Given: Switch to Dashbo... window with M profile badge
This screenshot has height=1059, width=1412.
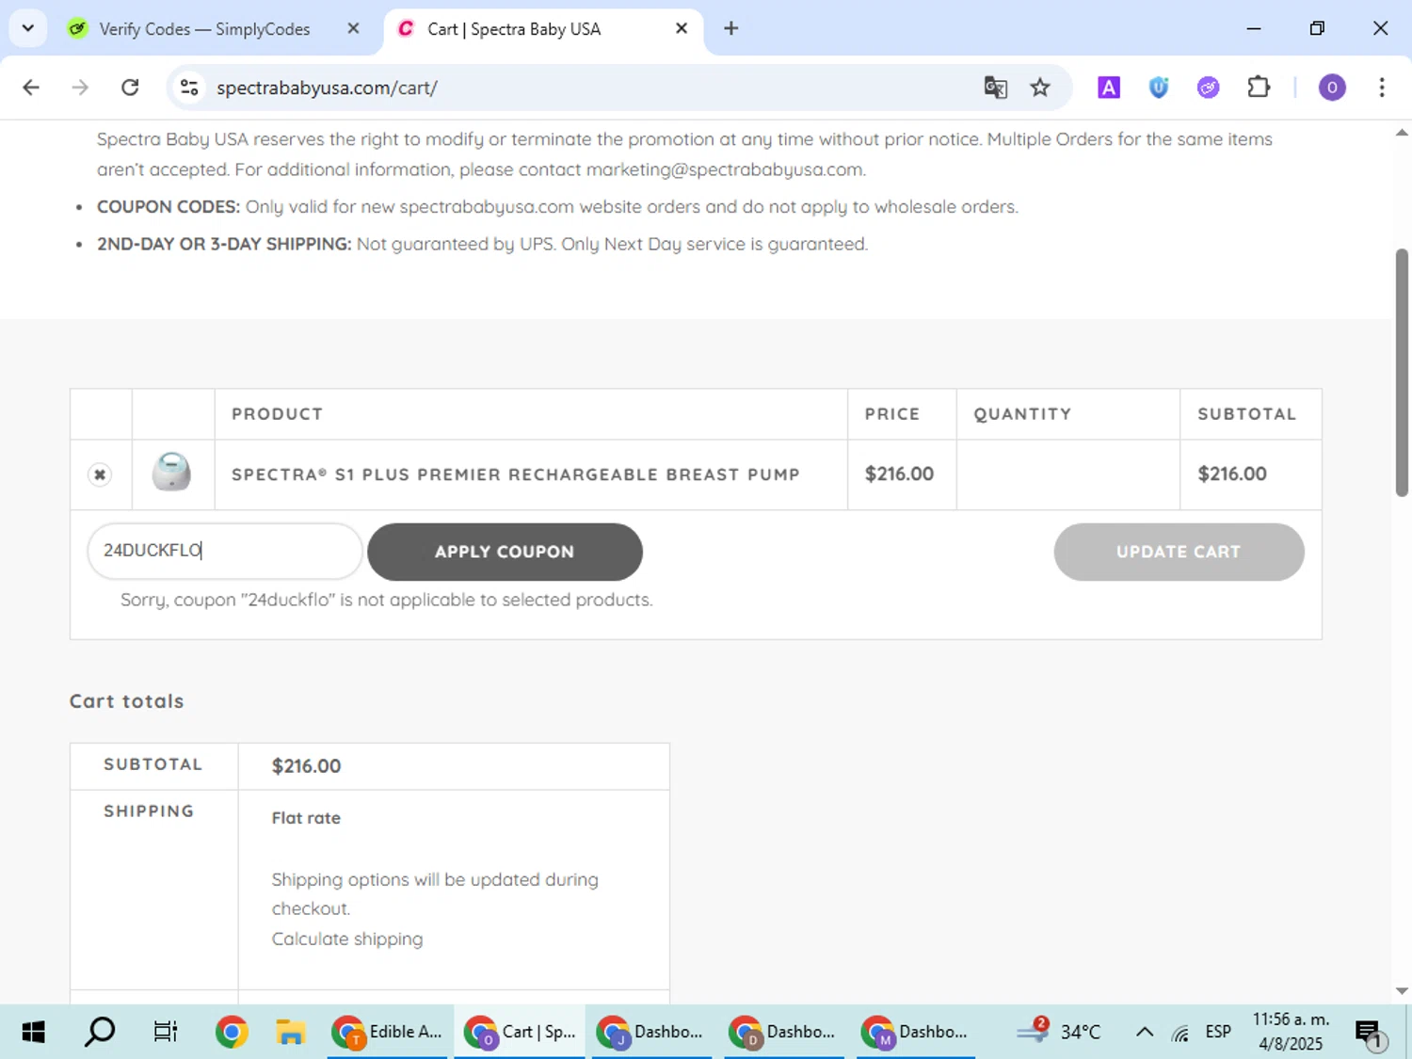Looking at the screenshot, I should [916, 1032].
